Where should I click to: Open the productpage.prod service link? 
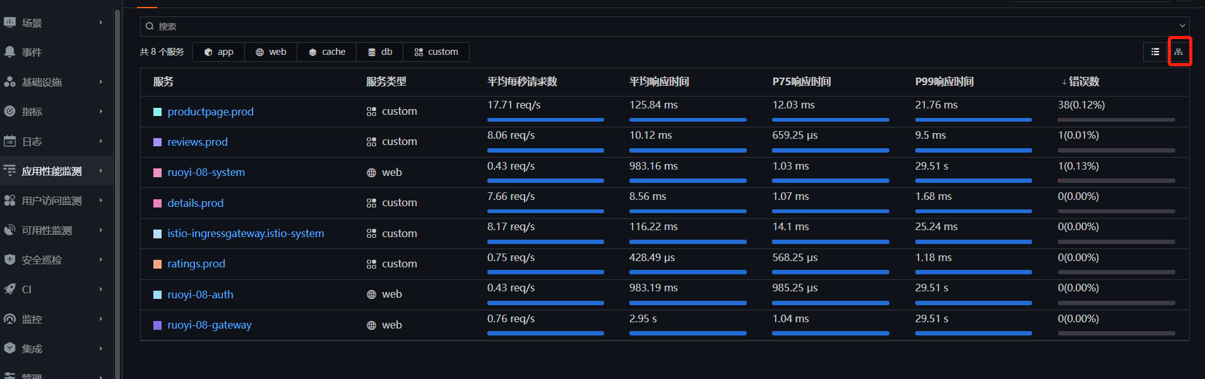[x=210, y=112]
